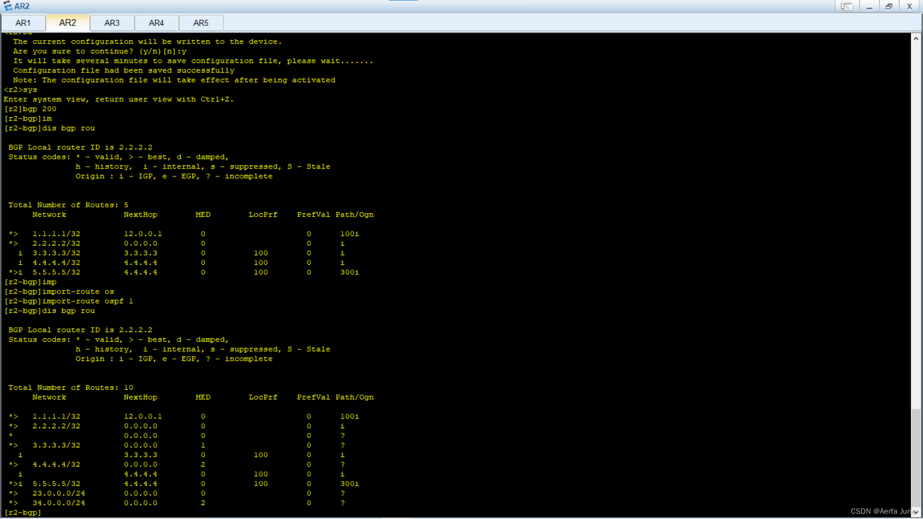
Task: Click the scrollbar down arrow
Action: click(x=916, y=512)
